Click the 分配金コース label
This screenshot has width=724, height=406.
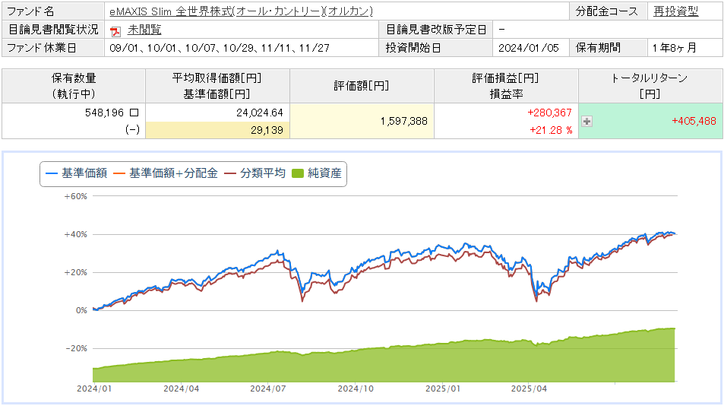607,11
